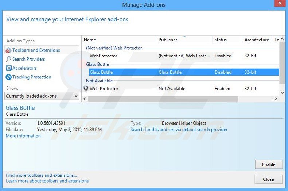Sort list by Architecture column header
Viewport: 288px width, 191px height.
[x=257, y=40]
